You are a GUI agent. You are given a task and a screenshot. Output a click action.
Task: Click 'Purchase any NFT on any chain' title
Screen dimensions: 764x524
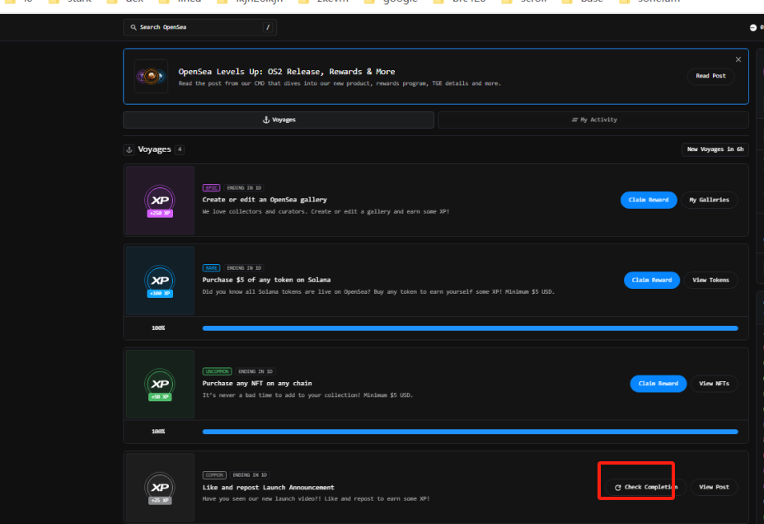pyautogui.click(x=257, y=383)
